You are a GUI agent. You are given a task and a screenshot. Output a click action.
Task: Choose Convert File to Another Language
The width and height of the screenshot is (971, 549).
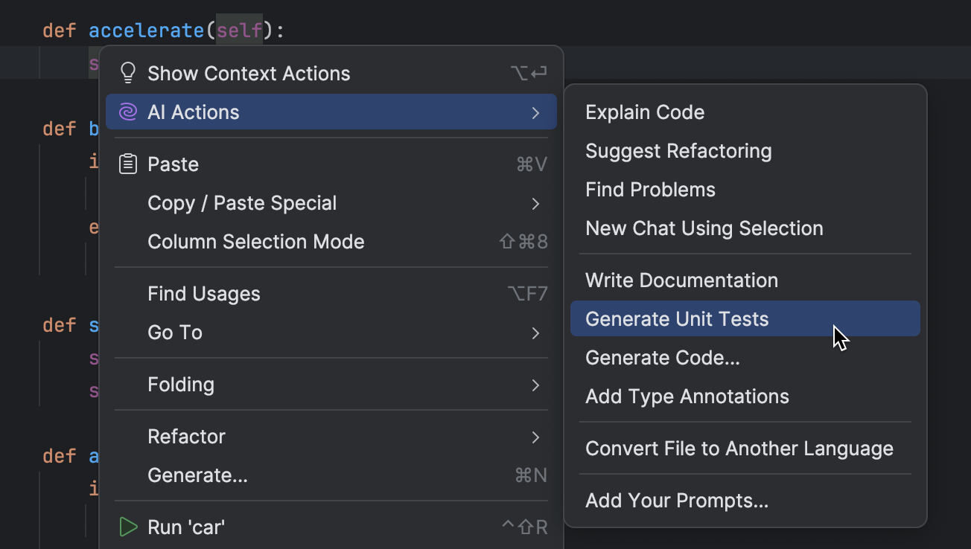coord(739,449)
